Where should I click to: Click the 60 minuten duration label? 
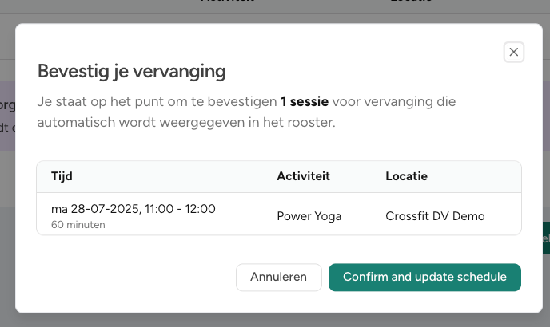click(78, 224)
